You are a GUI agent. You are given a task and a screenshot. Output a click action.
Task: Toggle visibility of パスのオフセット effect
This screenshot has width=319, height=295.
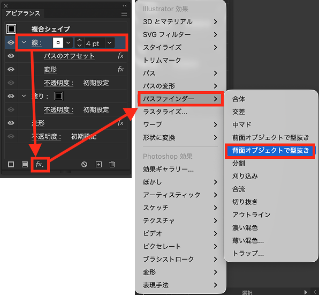11,56
